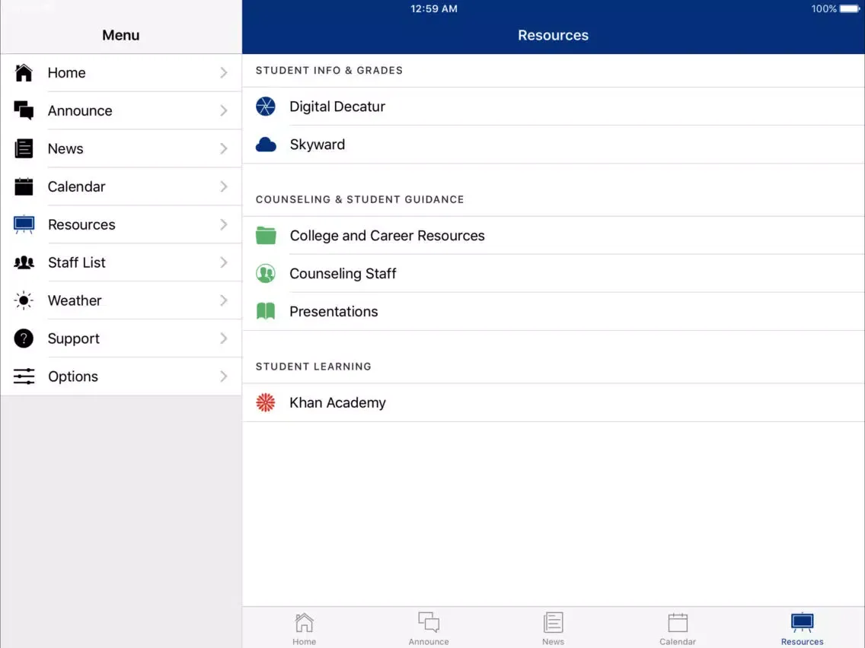Open the Announce menu item

coord(121,111)
